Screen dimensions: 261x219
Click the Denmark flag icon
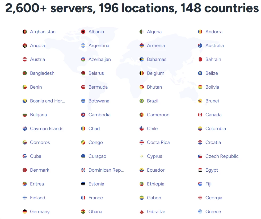point(25,170)
